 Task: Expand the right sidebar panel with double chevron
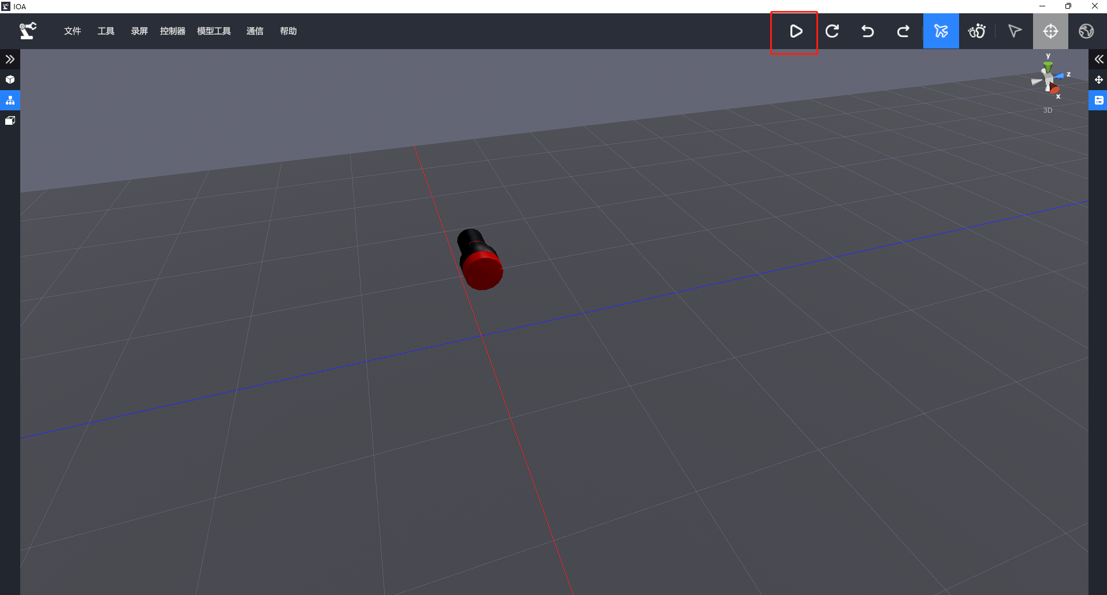tap(1098, 59)
